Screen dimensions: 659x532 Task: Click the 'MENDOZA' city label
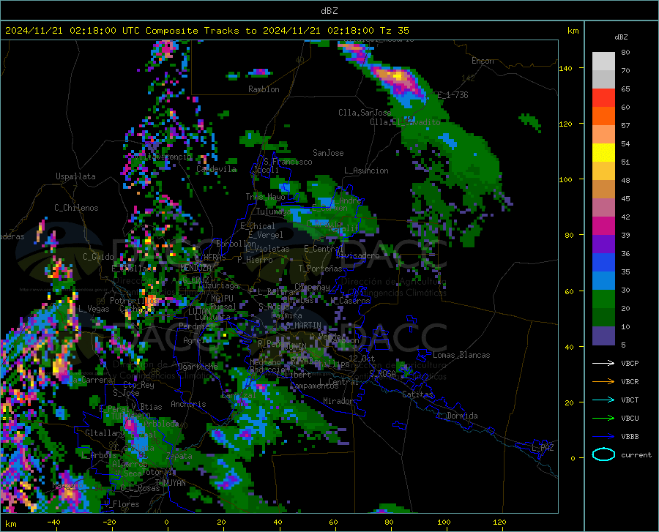196,268
